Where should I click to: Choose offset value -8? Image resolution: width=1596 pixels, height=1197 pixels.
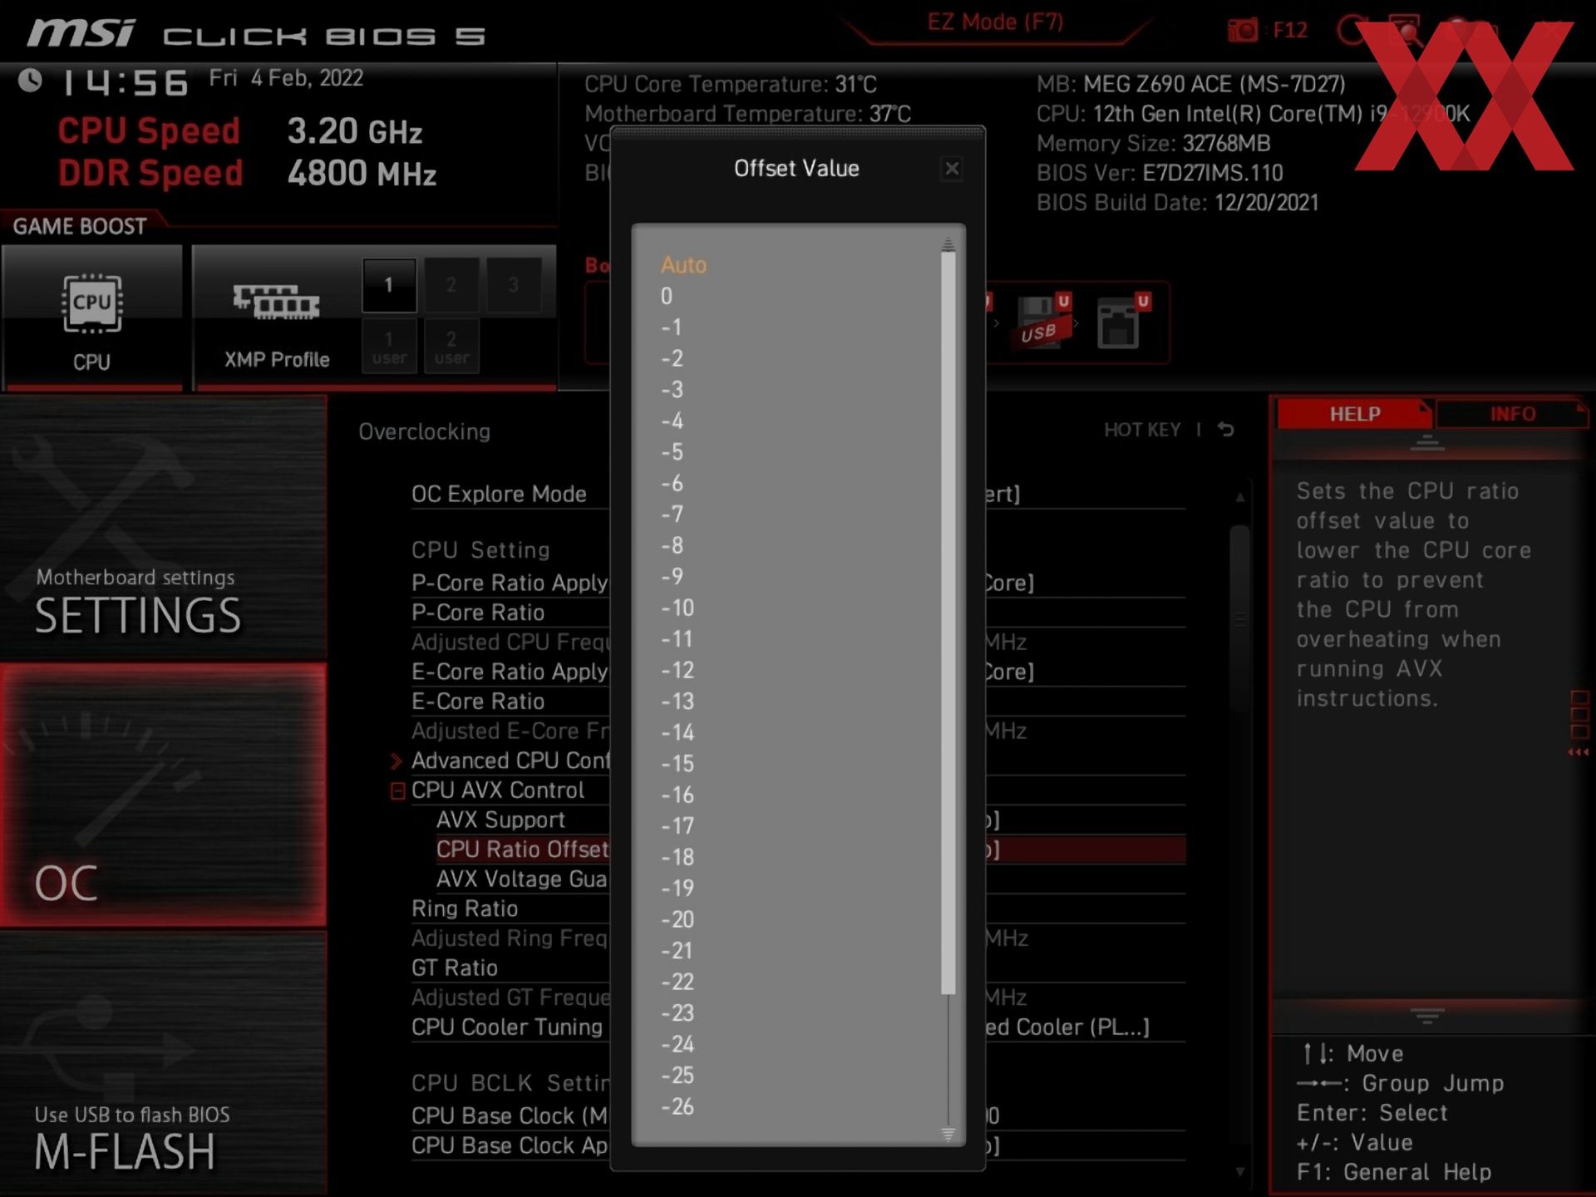click(672, 545)
